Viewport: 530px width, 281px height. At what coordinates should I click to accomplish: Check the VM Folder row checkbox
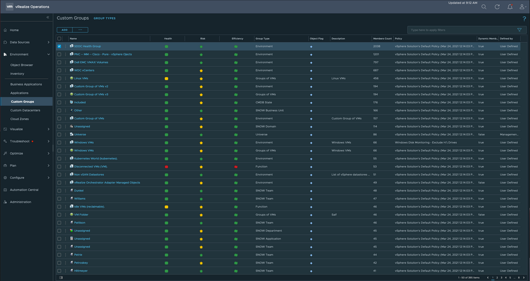[x=59, y=215]
